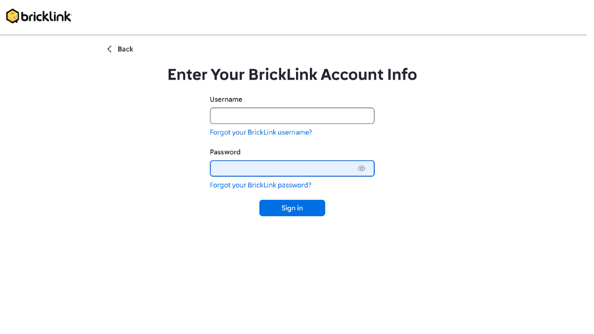Open Forgot your BrickLink password link
The image size is (594, 334).
tap(260, 185)
